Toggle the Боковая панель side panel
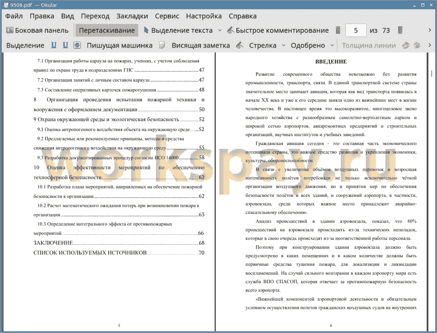 pyautogui.click(x=37, y=30)
